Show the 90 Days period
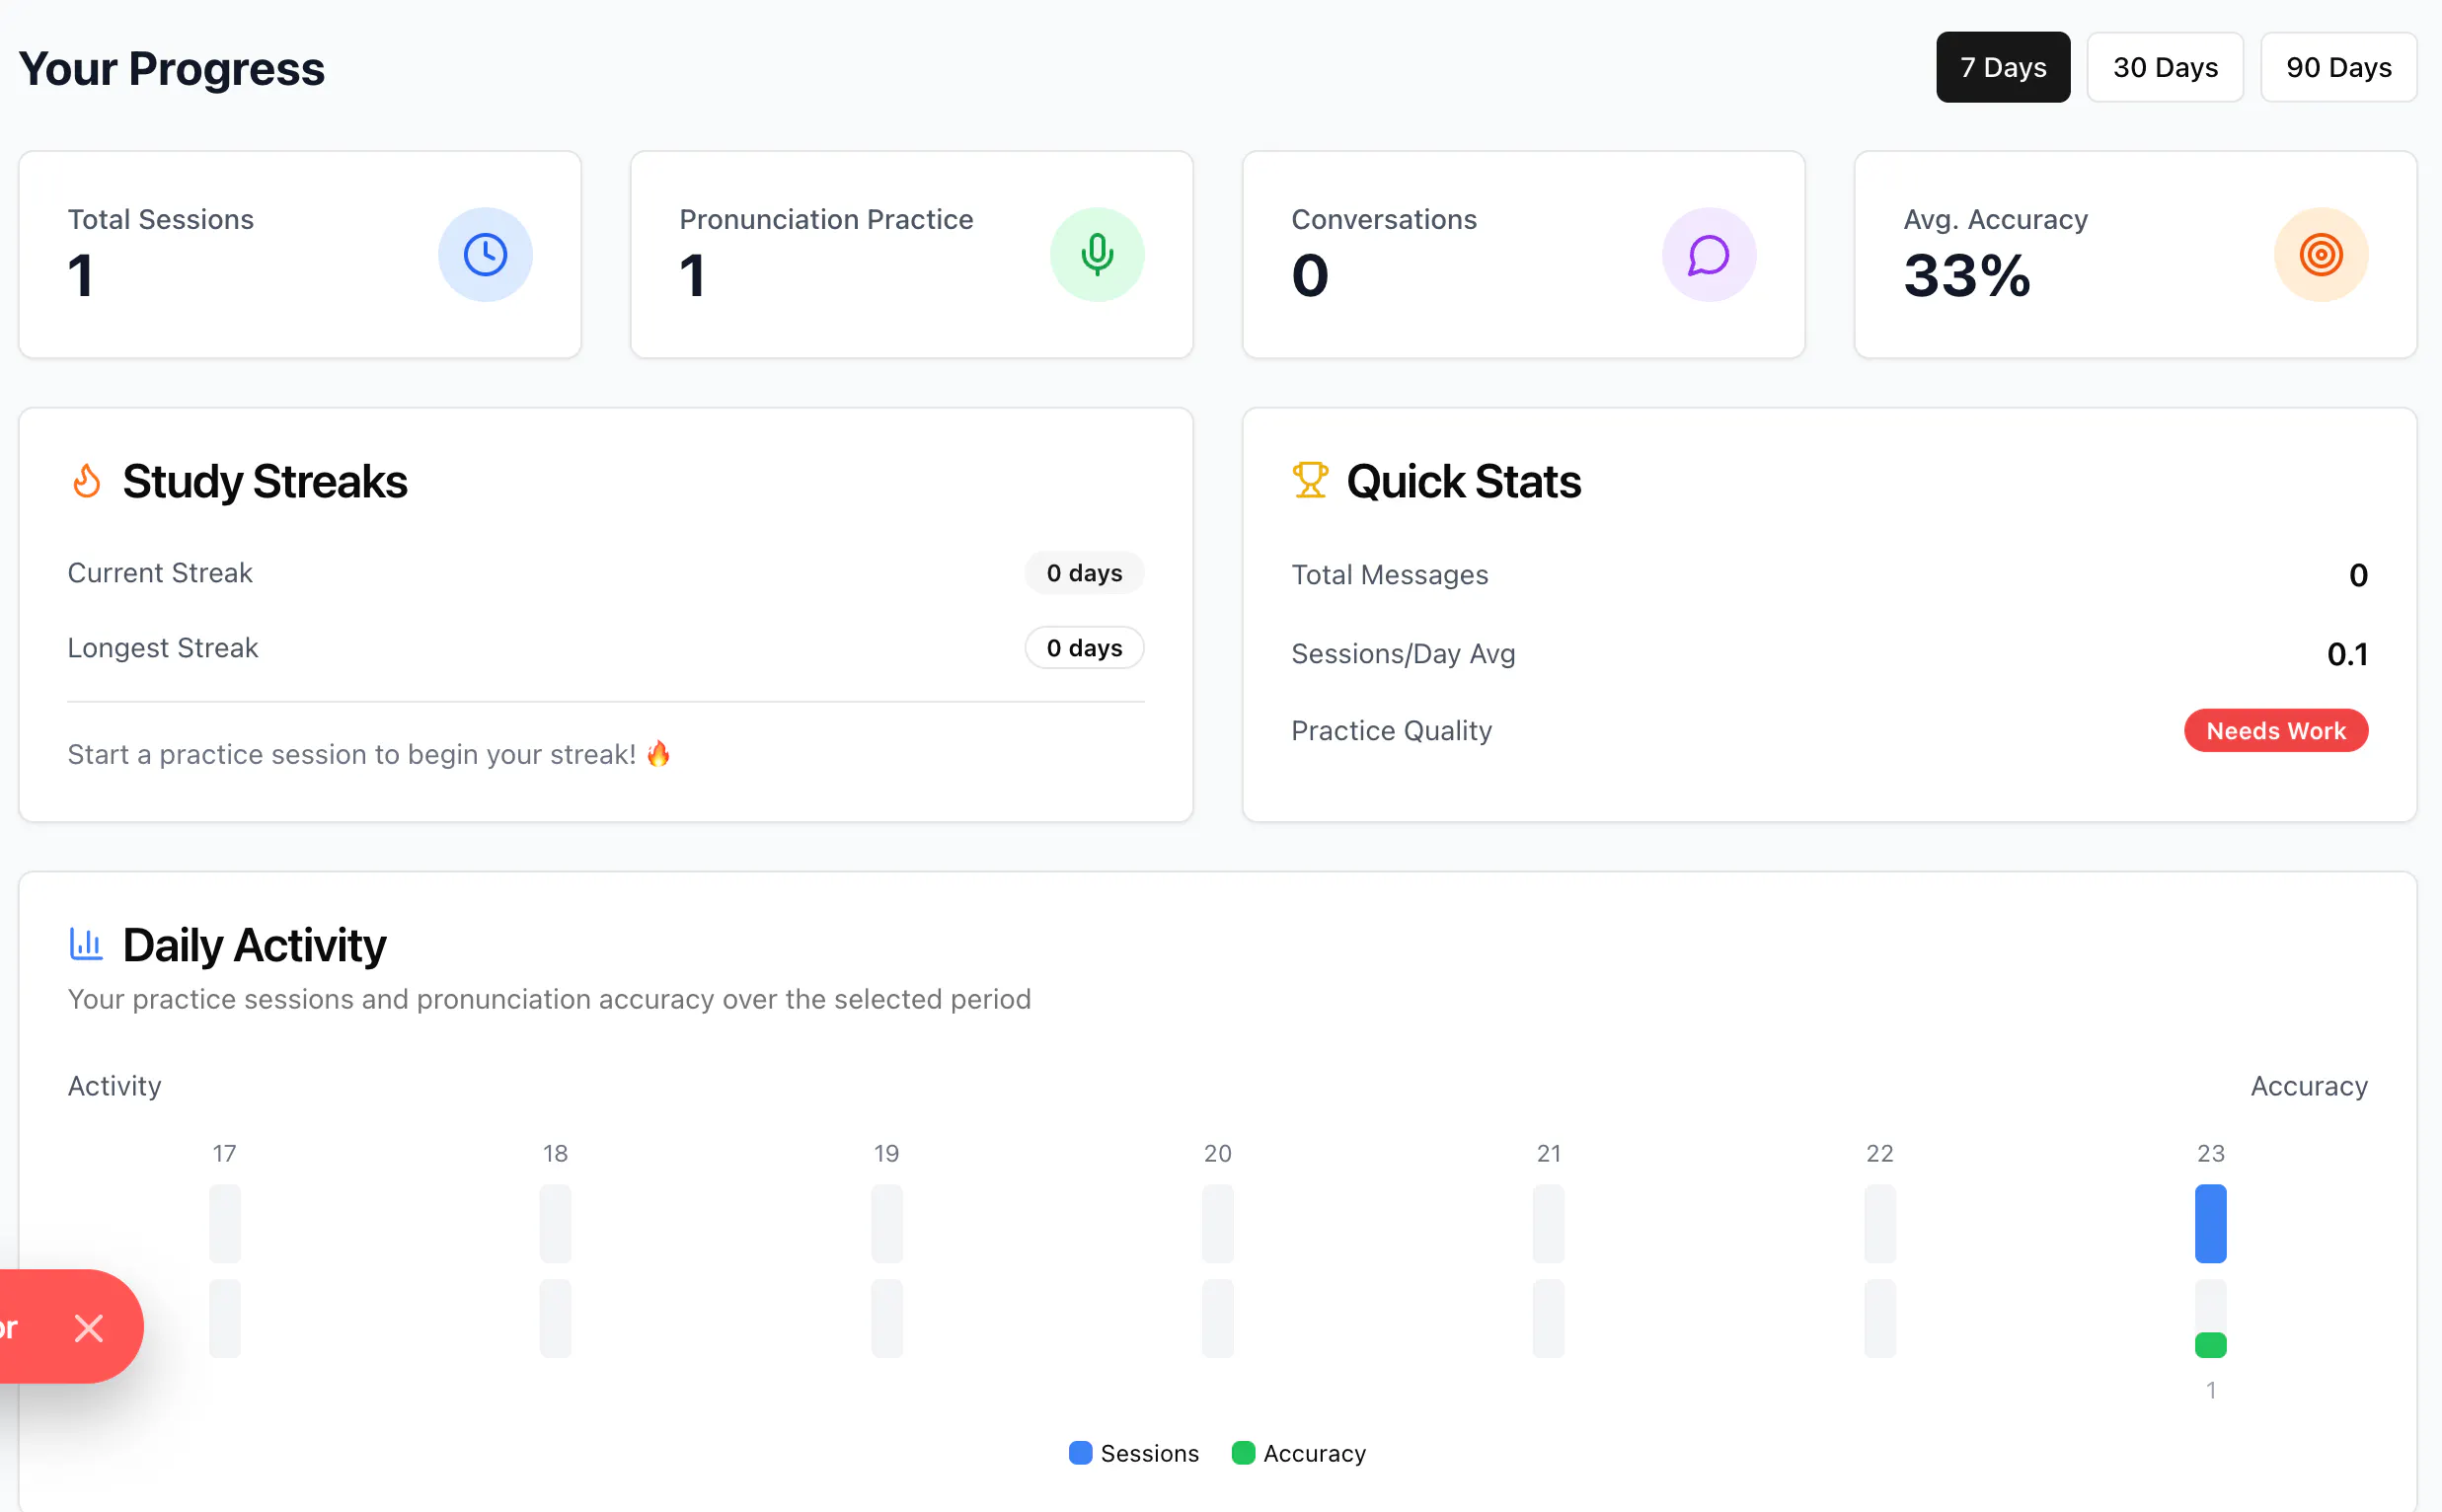This screenshot has height=1512, width=2442. [x=2338, y=67]
